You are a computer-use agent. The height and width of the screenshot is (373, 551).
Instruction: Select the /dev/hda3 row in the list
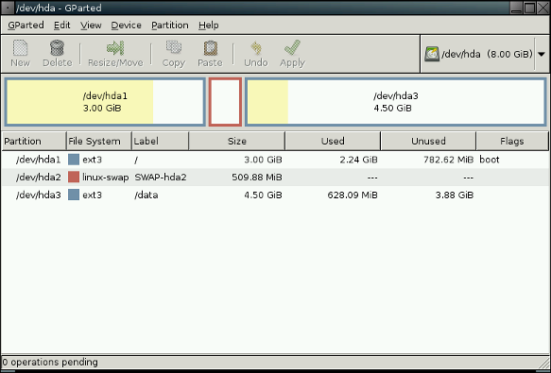[275, 195]
